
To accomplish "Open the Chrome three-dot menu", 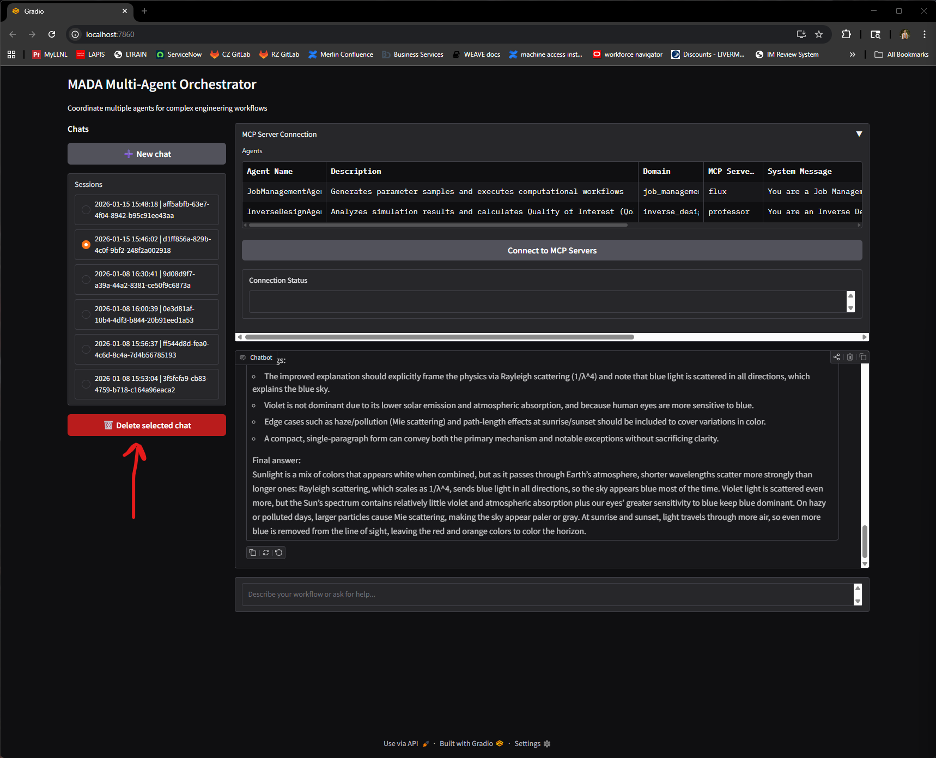I will coord(925,34).
